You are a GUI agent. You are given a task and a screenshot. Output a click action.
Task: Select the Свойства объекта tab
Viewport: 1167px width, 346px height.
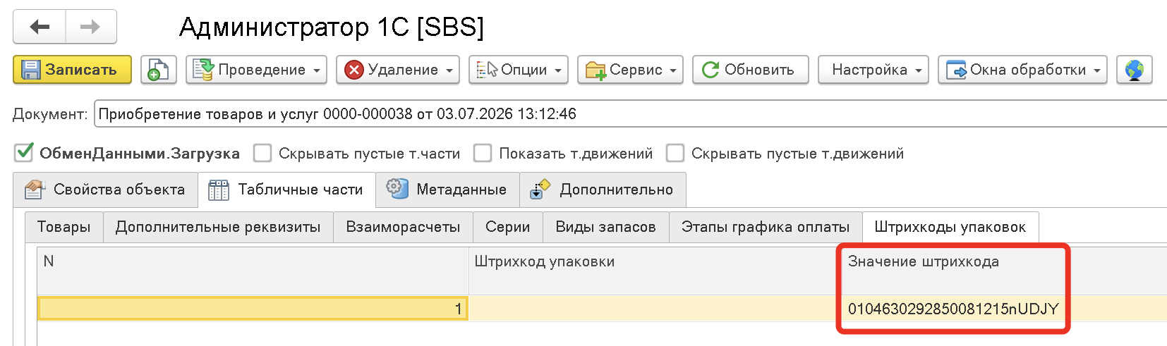[x=105, y=190]
